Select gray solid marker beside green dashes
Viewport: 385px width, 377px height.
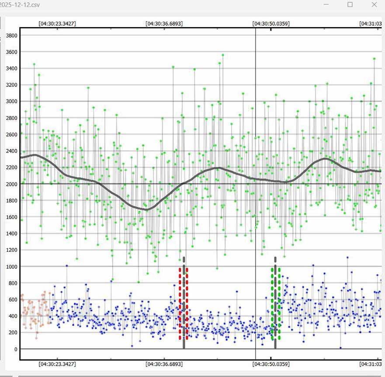(275, 305)
